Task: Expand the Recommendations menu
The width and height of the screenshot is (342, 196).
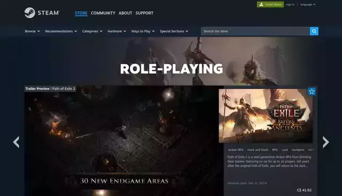Action: point(61,31)
